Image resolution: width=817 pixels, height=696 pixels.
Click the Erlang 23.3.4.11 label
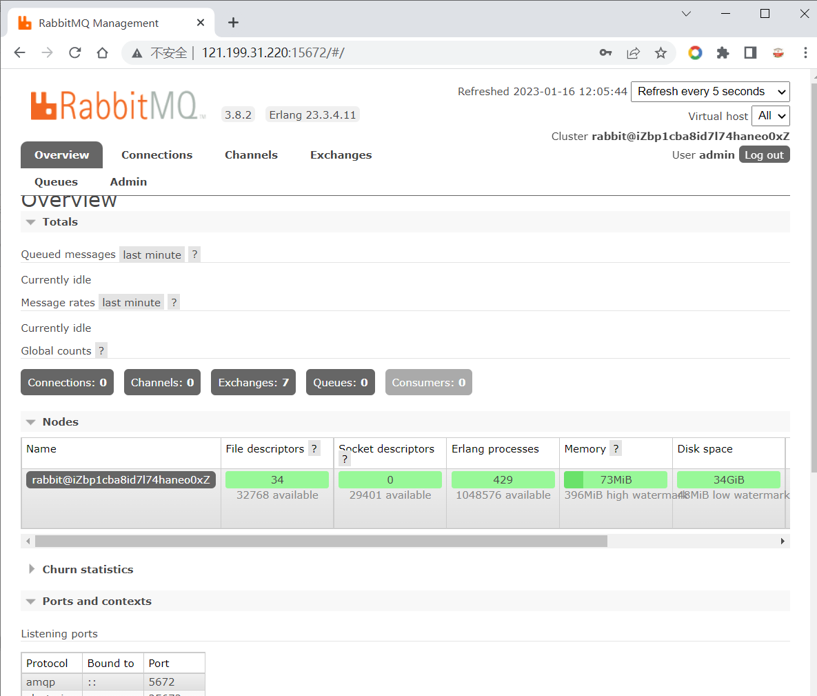[x=312, y=115]
